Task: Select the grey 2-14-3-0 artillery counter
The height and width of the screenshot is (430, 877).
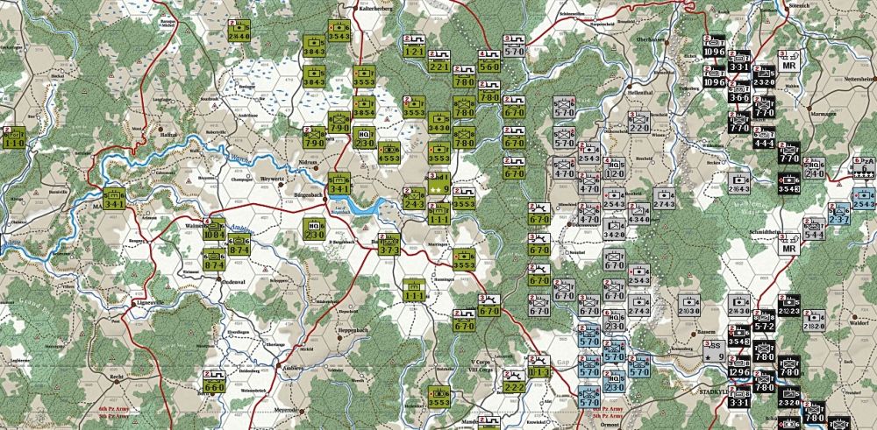Action: pyautogui.click(x=738, y=305)
